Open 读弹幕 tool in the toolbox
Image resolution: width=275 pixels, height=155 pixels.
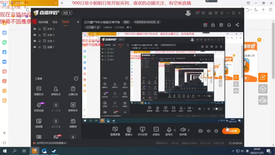coord(39,123)
